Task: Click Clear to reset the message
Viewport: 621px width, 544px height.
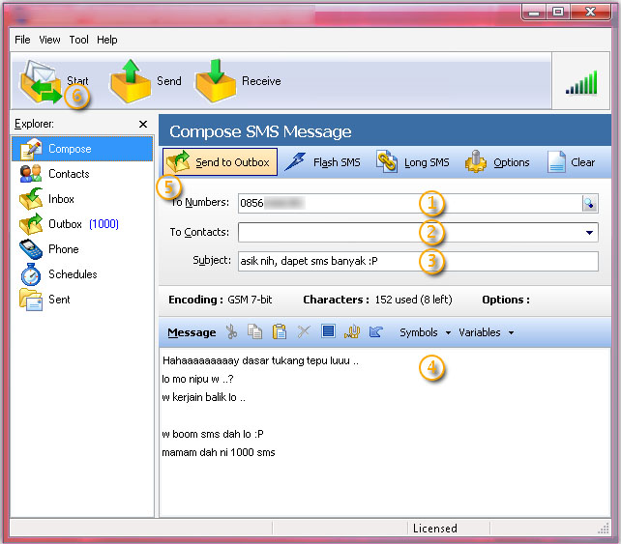Action: [571, 162]
